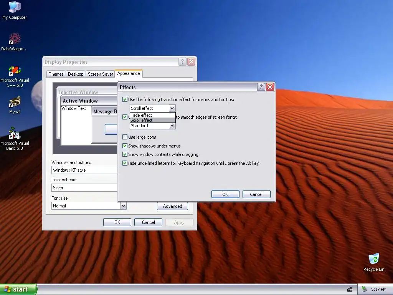393x295 pixels.
Task: Cancel the Effects dialog
Action: tap(256, 194)
